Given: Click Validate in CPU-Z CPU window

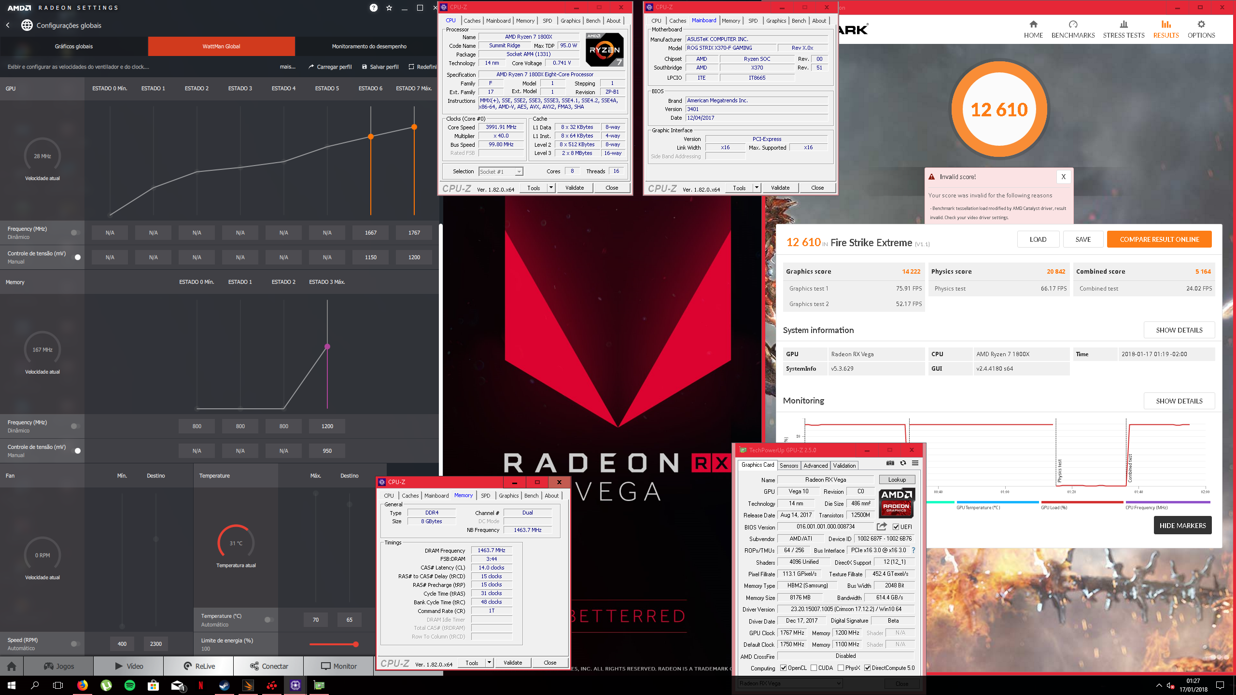Looking at the screenshot, I should [x=575, y=188].
